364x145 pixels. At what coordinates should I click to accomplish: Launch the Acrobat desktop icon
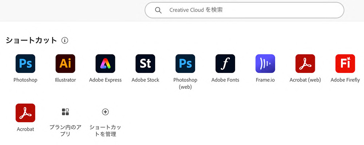click(x=25, y=113)
